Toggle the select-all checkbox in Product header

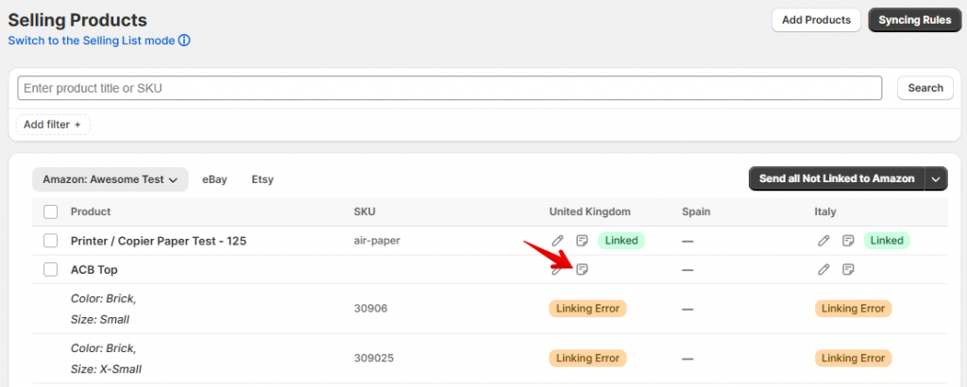[51, 211]
